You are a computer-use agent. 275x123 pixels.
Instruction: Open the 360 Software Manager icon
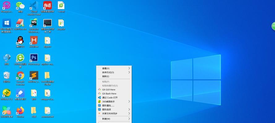(7, 112)
